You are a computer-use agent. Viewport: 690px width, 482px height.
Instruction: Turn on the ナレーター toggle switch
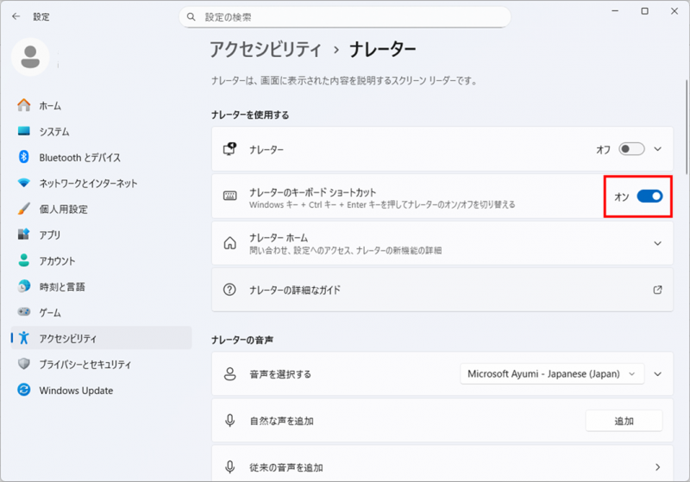coord(631,149)
